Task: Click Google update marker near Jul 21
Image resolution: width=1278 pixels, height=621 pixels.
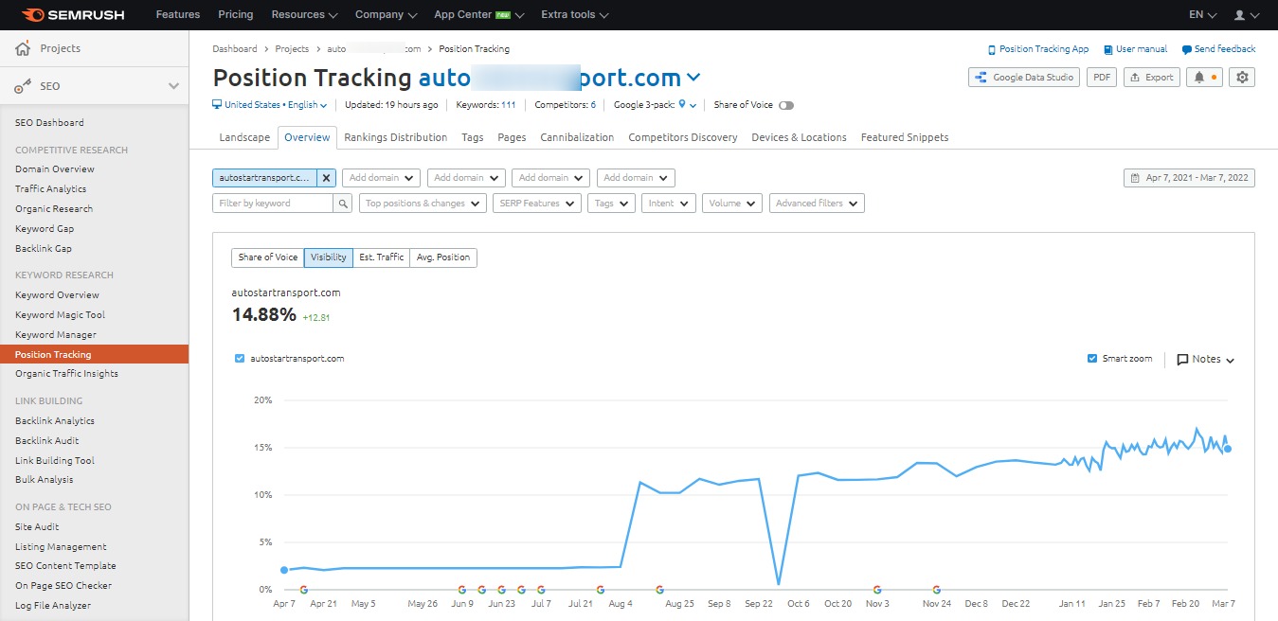Action: coord(601,590)
